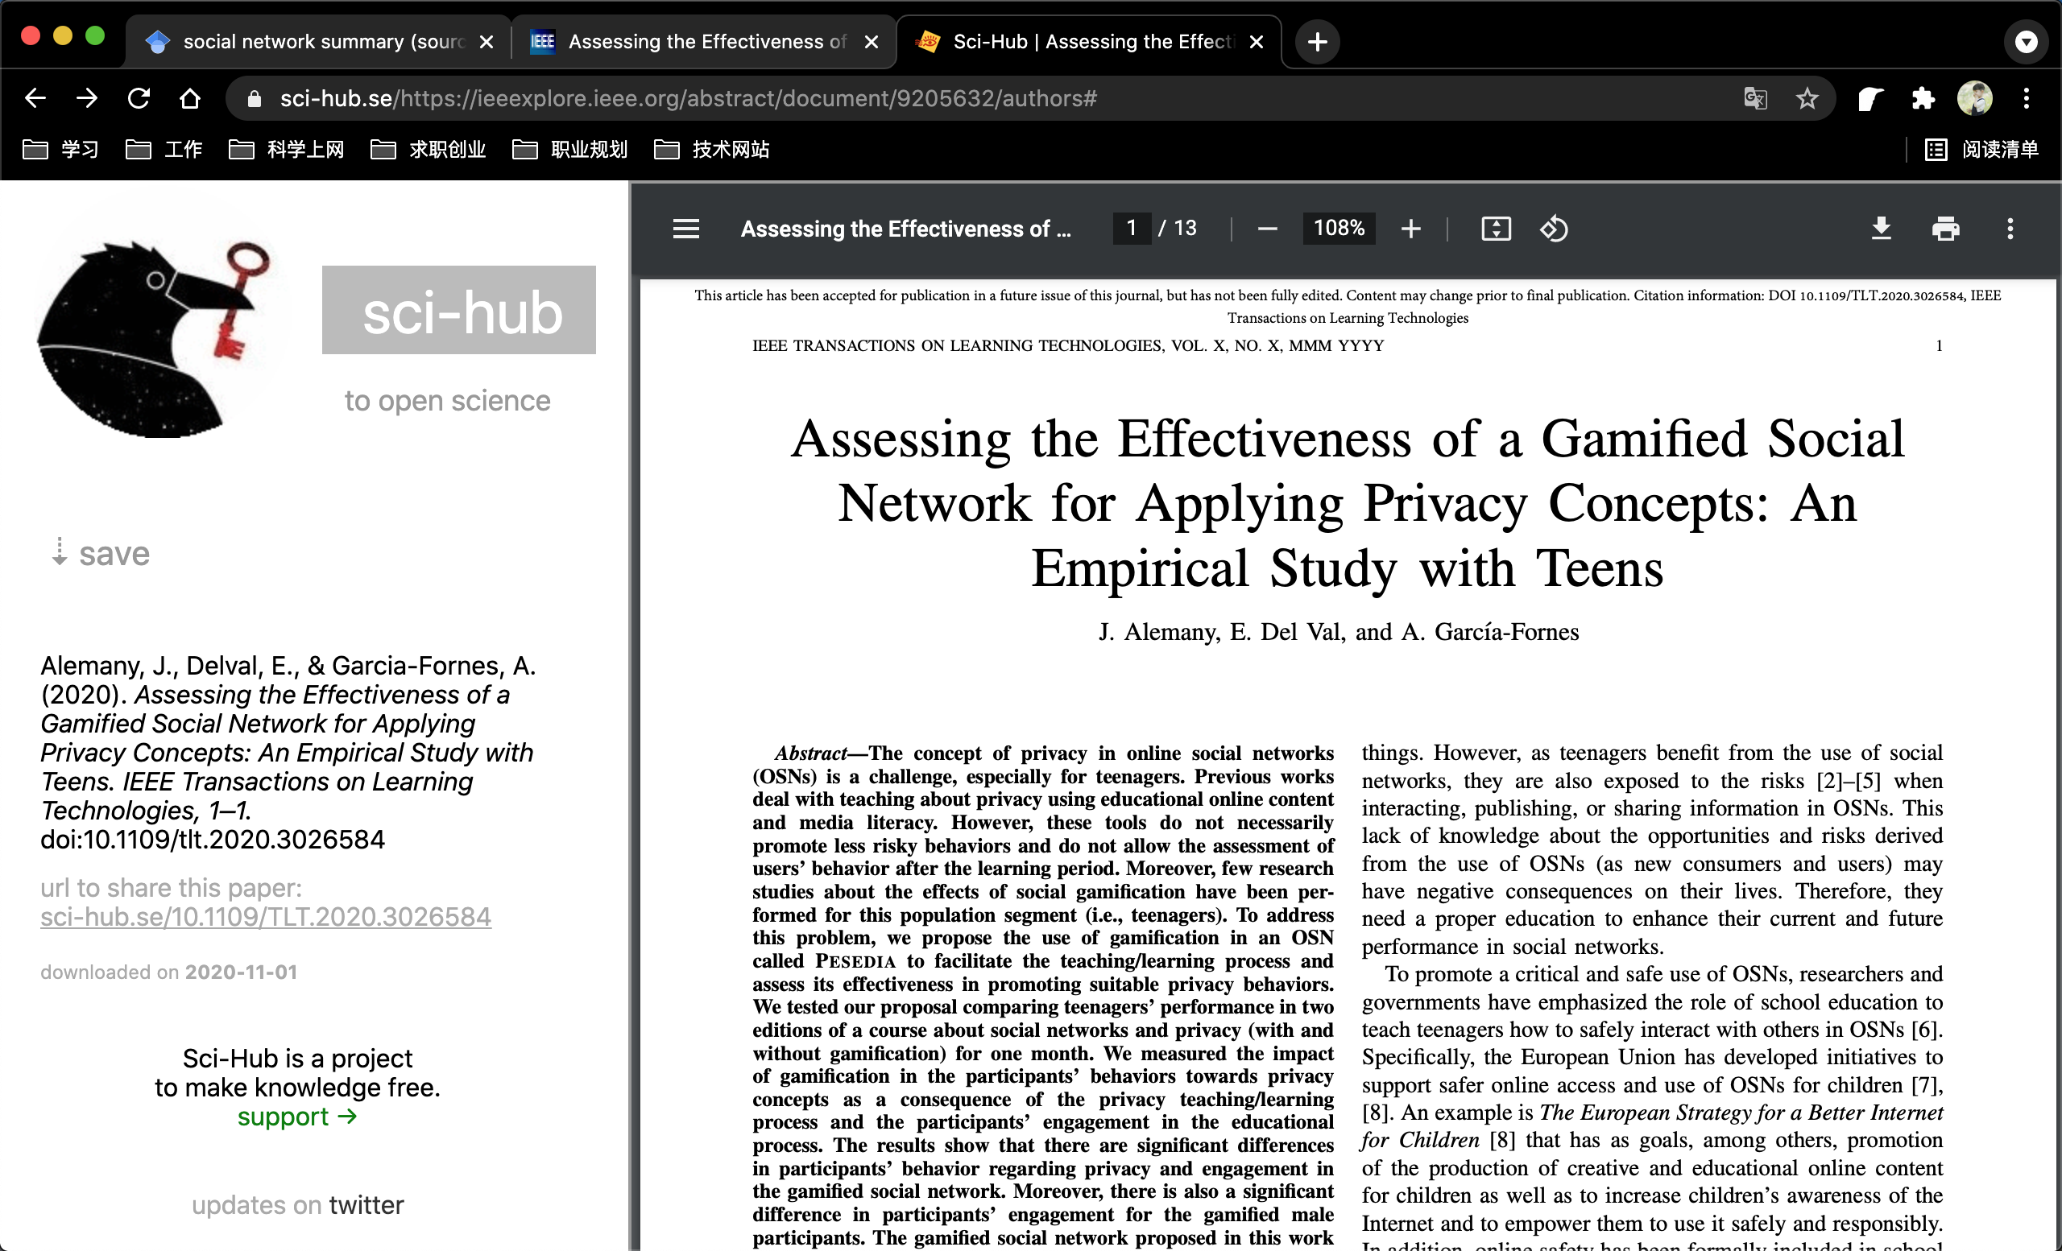Click the authors line in PDF
The image size is (2062, 1251).
click(1339, 632)
